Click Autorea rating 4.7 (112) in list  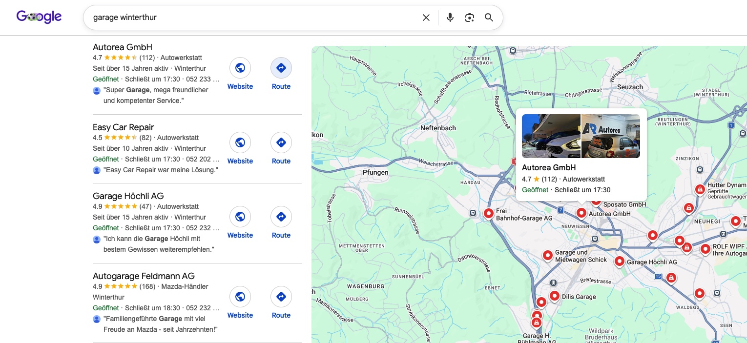124,58
